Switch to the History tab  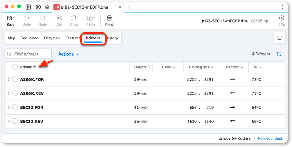click(x=112, y=38)
